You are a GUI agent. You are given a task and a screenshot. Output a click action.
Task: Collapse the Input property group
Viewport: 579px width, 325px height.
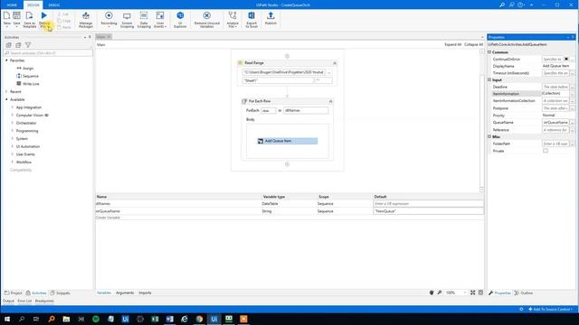489,80
